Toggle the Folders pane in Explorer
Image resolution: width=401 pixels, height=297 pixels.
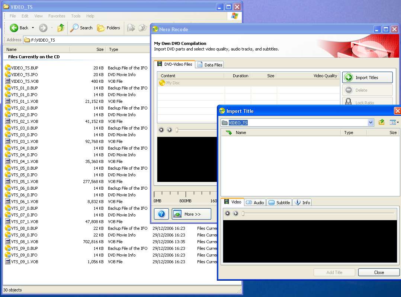point(109,28)
